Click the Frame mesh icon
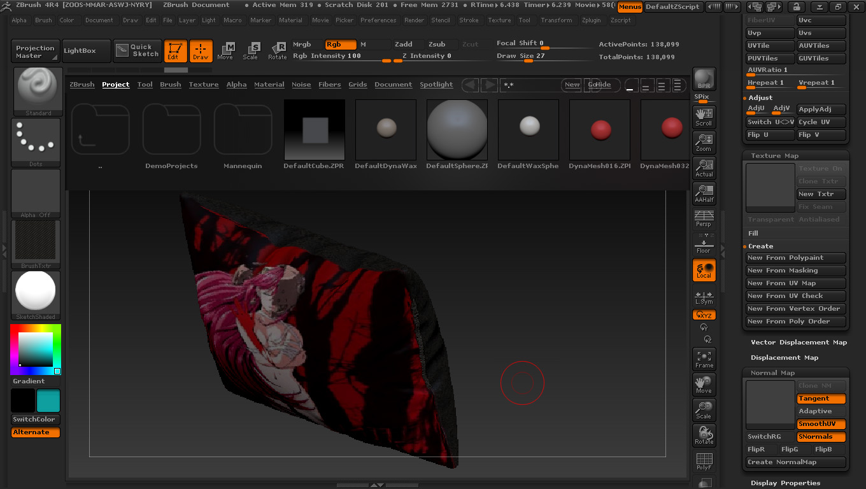Image resolution: width=866 pixels, height=489 pixels. (x=704, y=359)
